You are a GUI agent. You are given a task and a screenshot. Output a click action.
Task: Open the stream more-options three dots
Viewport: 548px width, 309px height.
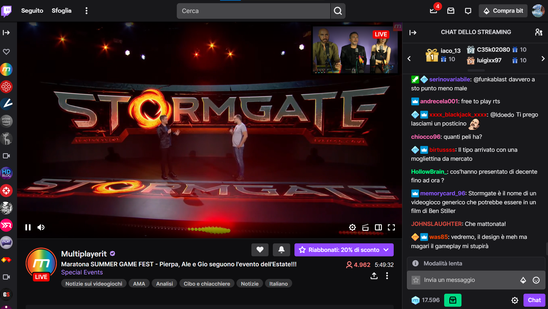tap(387, 276)
